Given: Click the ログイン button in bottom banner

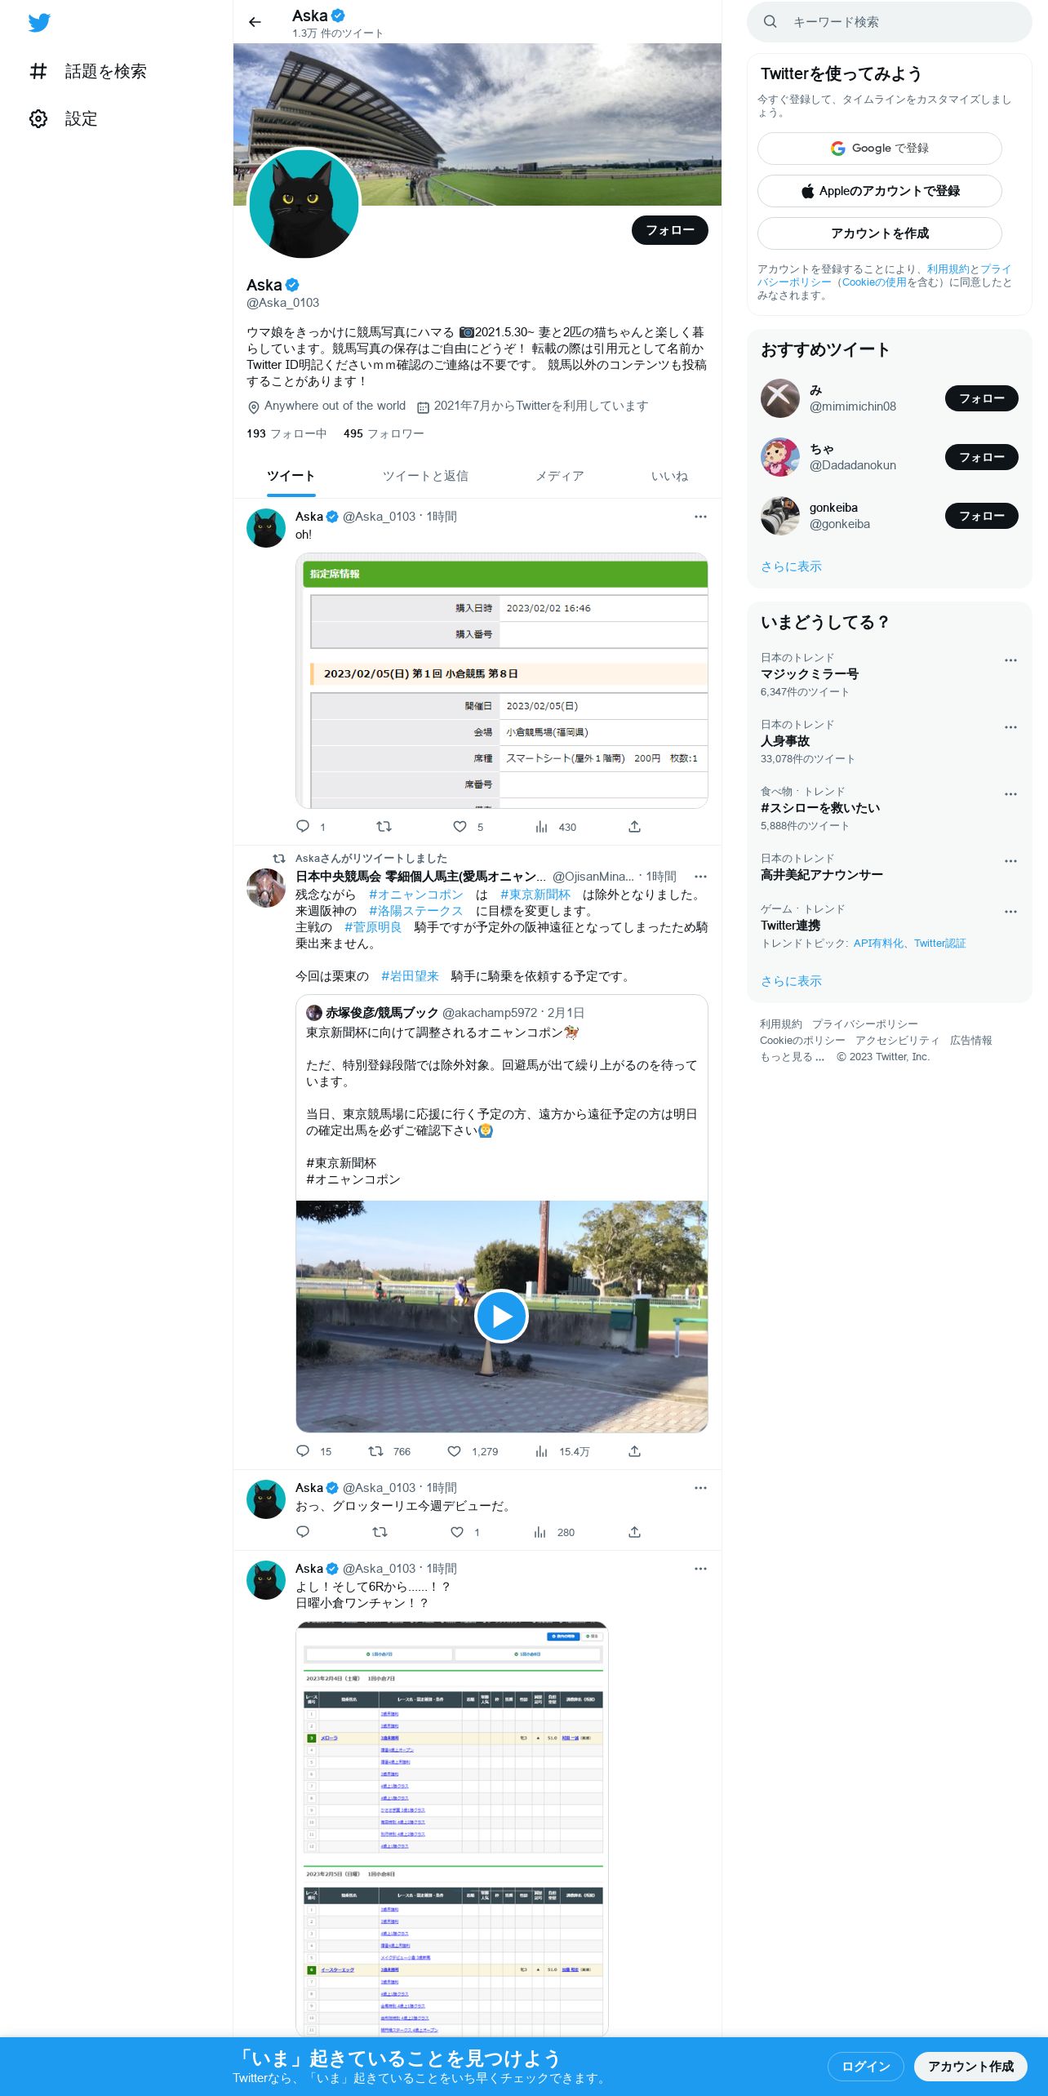Looking at the screenshot, I should click(865, 2066).
